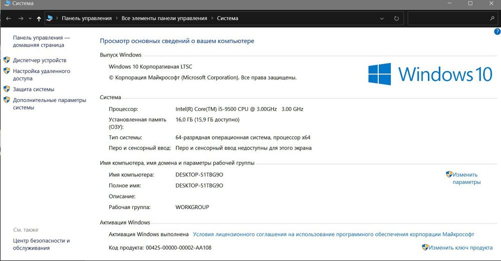
Task: Click 'Изменить параметры' link
Action: (x=466, y=178)
